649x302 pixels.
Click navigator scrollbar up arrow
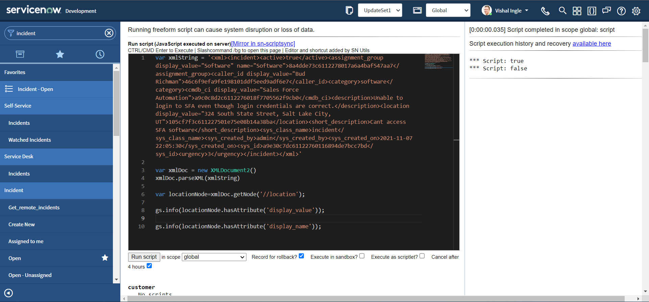click(117, 68)
